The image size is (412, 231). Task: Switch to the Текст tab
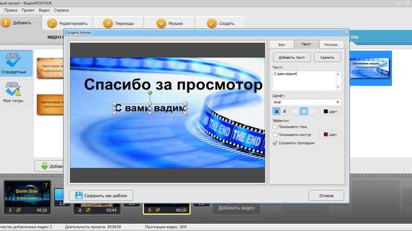coord(306,44)
